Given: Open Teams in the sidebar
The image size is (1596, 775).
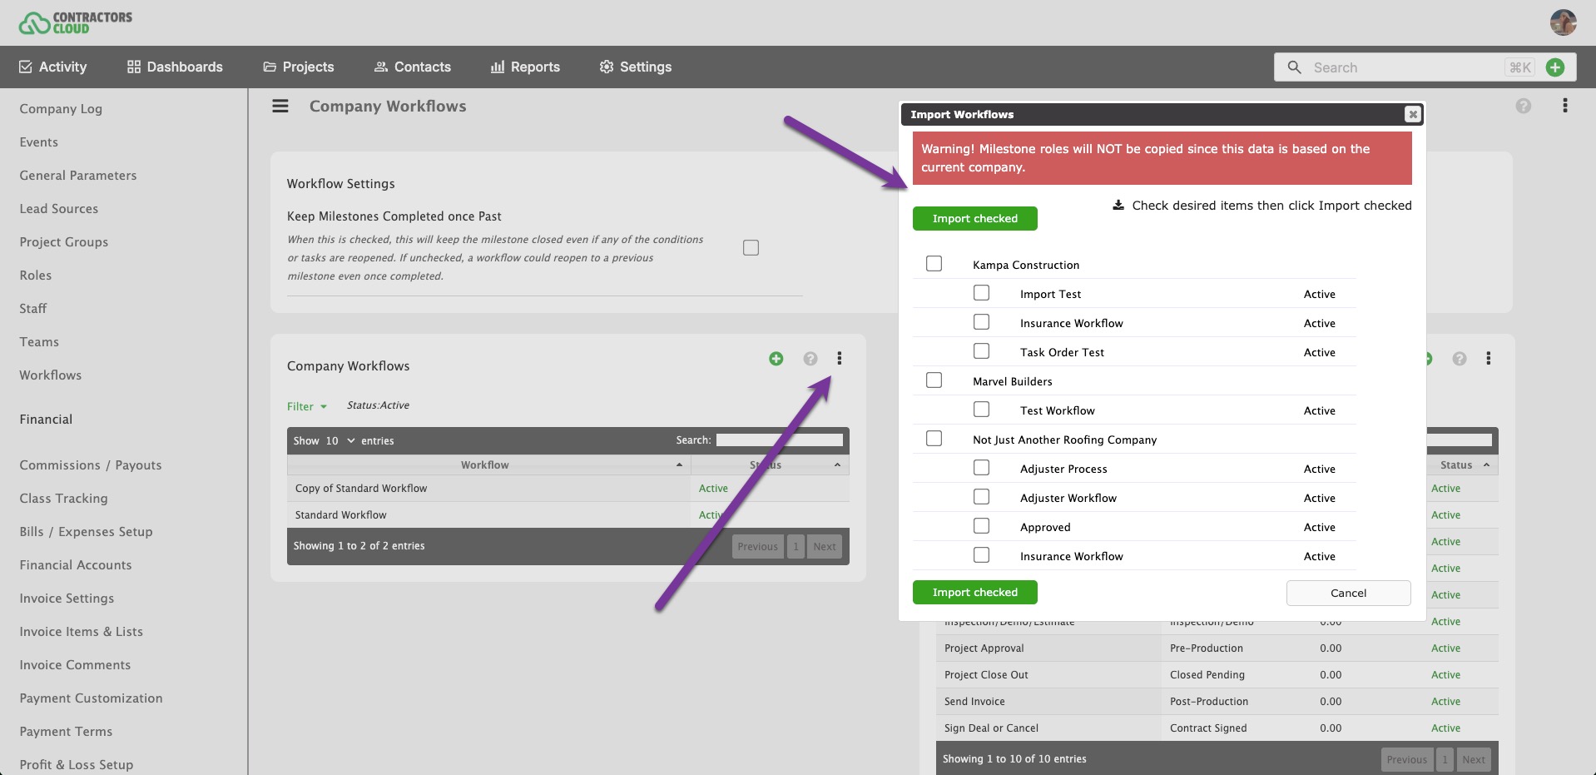Looking at the screenshot, I should click(39, 342).
